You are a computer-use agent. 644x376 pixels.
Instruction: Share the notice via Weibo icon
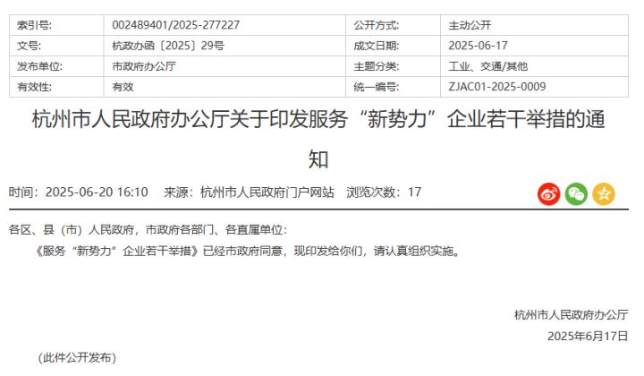tap(548, 194)
